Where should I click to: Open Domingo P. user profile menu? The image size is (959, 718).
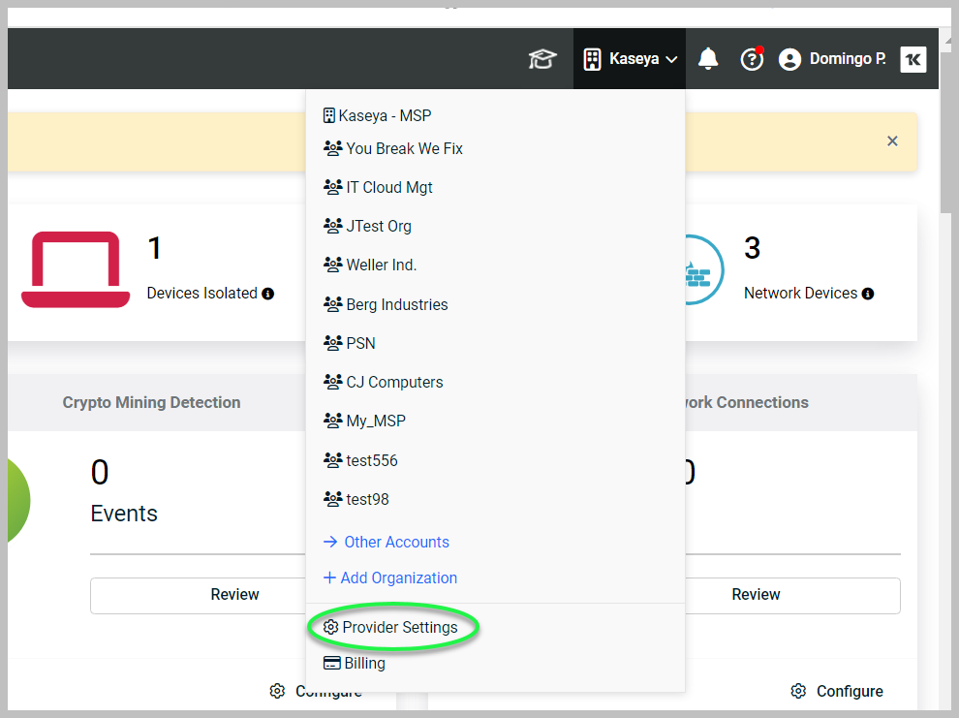click(x=832, y=59)
